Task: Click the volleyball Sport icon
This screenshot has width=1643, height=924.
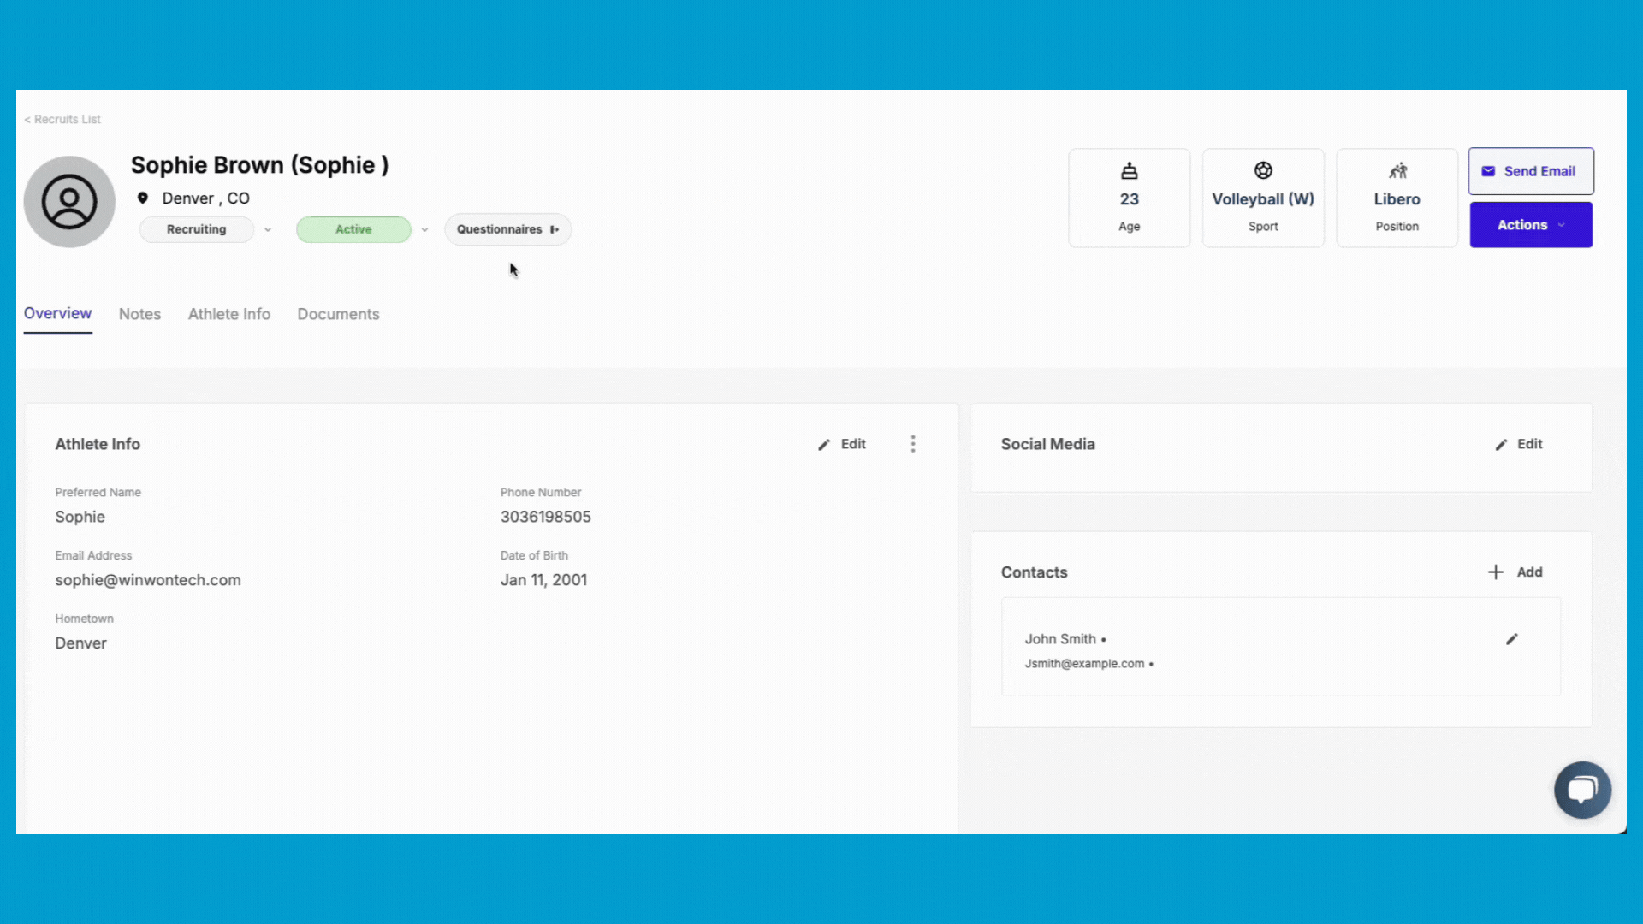Action: [x=1263, y=170]
